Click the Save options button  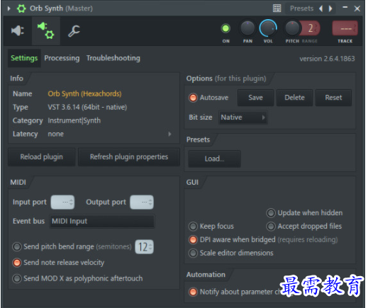pos(255,98)
